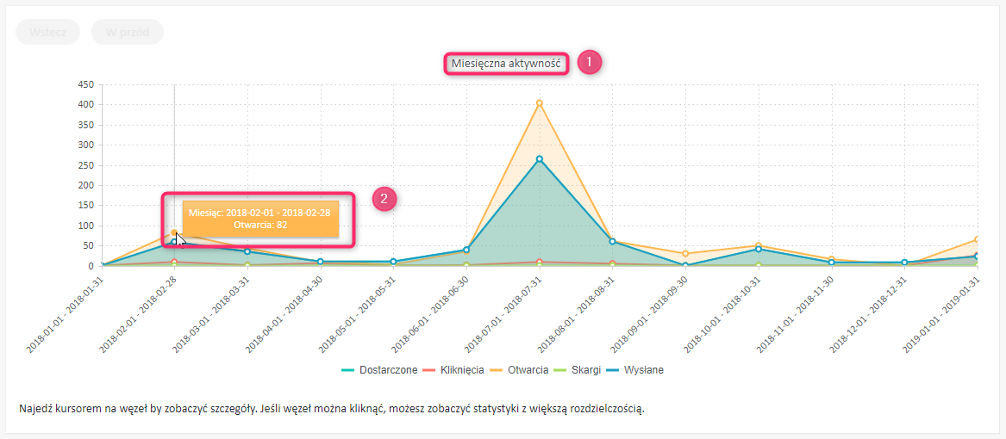1006x439 pixels.
Task: Click the teal node for June 2018
Action: click(x=466, y=250)
